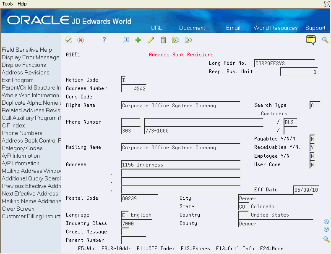Open World Resources header link

(x=276, y=28)
